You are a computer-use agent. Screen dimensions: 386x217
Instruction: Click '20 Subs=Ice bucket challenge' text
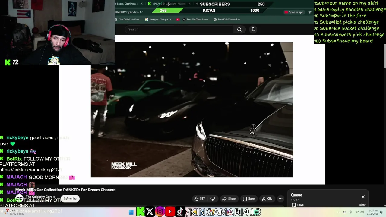346,28
